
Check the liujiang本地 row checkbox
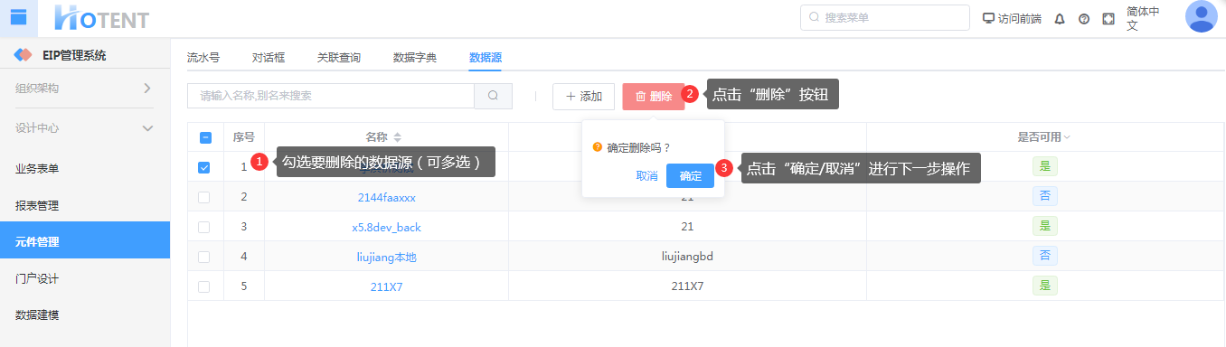(204, 257)
